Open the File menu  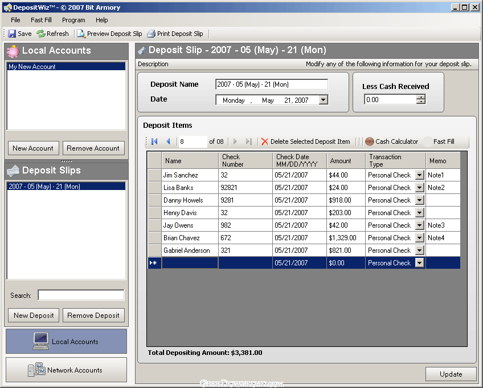[x=15, y=20]
